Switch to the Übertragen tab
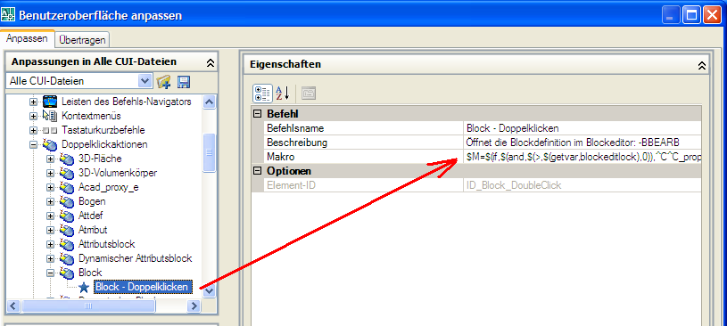This screenshot has width=727, height=326. click(x=82, y=40)
